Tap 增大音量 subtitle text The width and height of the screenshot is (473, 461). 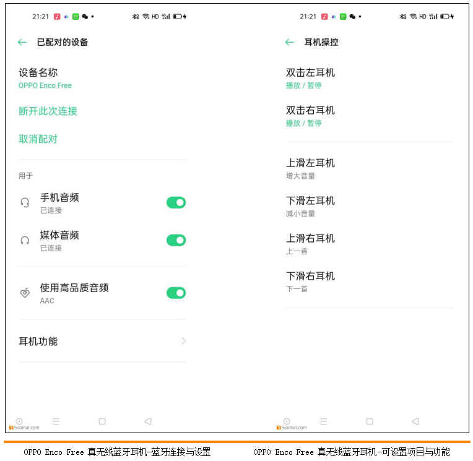click(x=300, y=176)
